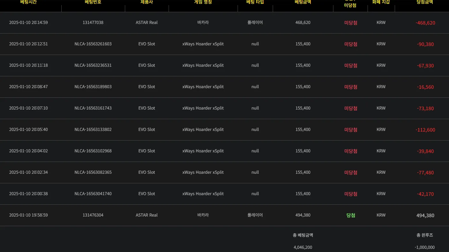Click the loss amount -16,560
449x252 pixels.
click(x=425, y=87)
